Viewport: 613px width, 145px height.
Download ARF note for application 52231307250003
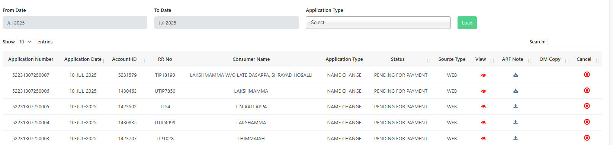point(516,138)
